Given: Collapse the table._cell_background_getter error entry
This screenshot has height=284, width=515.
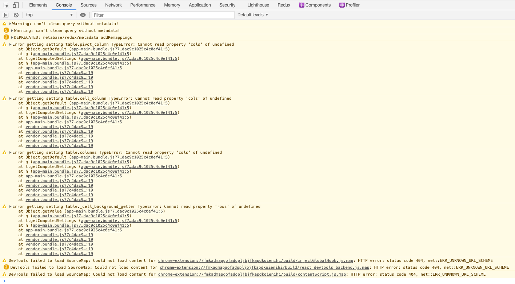Looking at the screenshot, I should point(11,206).
